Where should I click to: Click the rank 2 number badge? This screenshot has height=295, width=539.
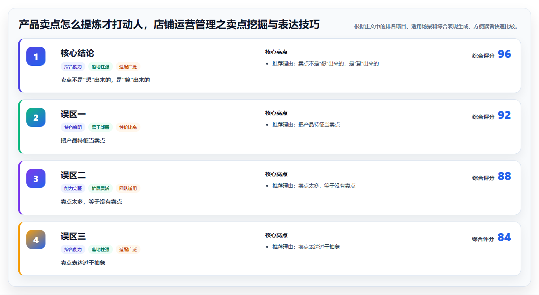[x=36, y=117]
